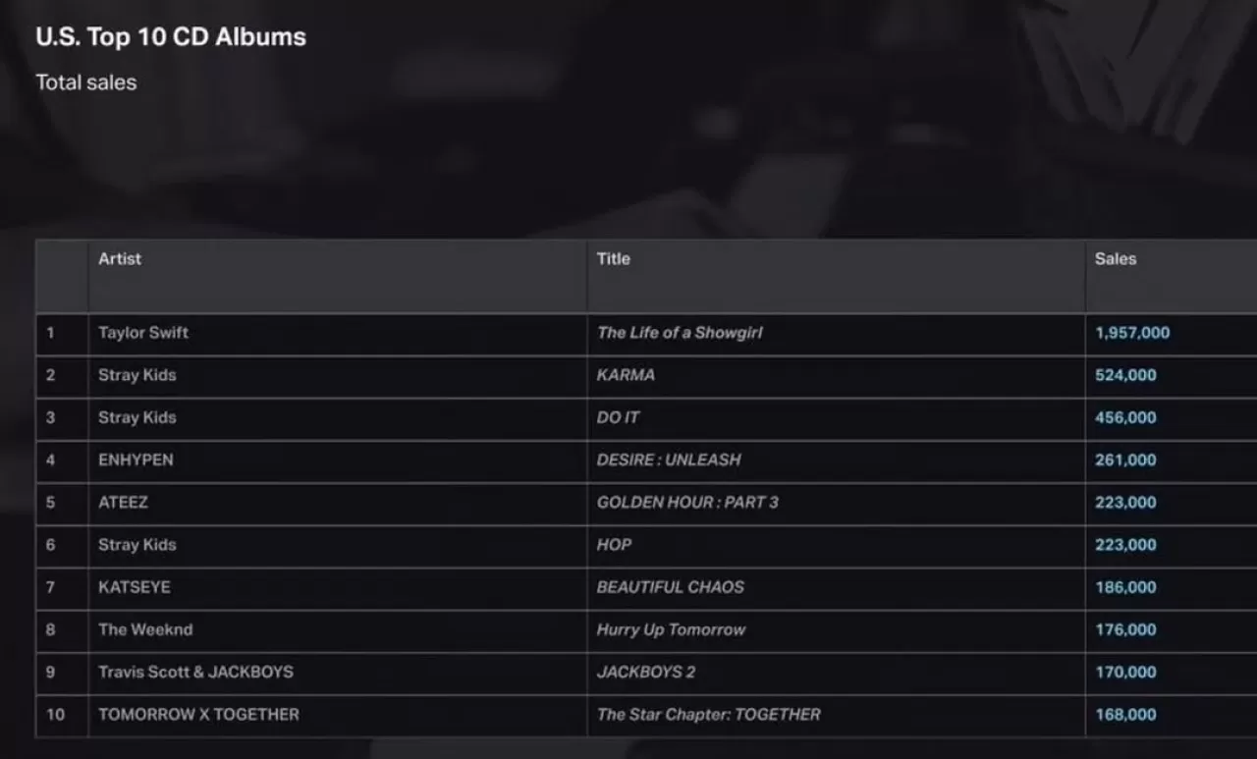Select Travis Scott & JACKBOYS artist cell
The image size is (1257, 759).
coord(195,673)
